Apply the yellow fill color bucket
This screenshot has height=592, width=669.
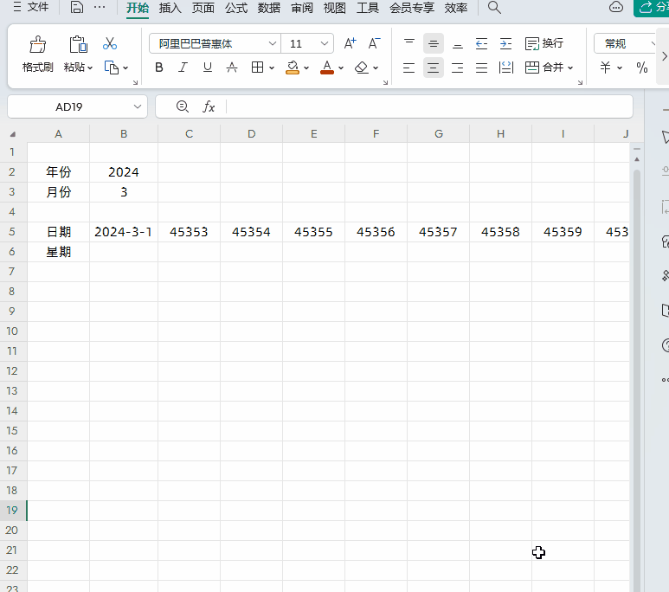[x=293, y=68]
